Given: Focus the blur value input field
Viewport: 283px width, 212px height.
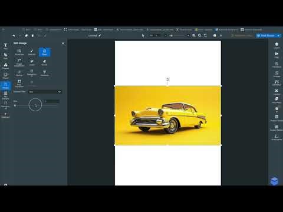Looking at the screenshot, I should (x=51, y=101).
